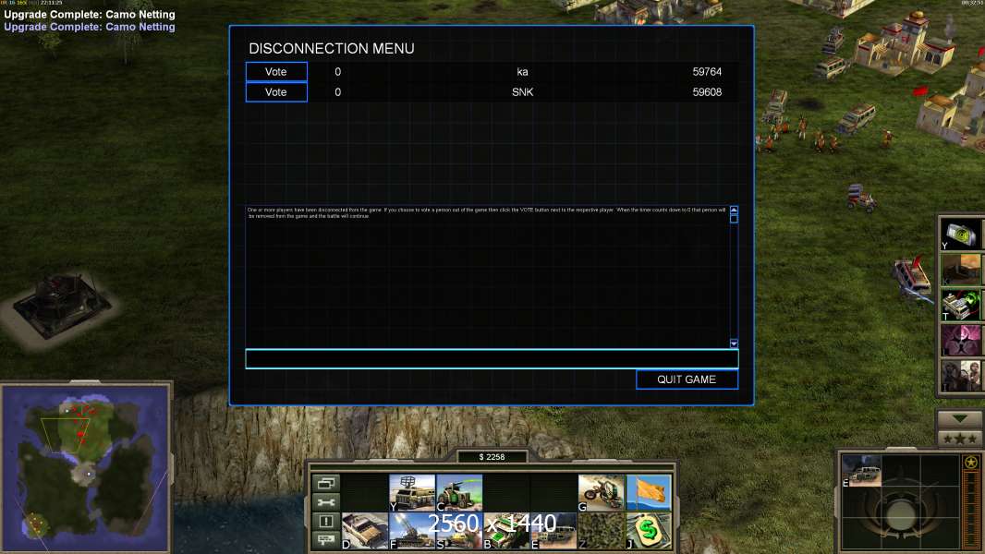Click the signpost button in command bar
This screenshot has width=985, height=554.
(x=325, y=539)
